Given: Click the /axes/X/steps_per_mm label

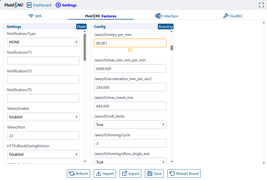Looking at the screenshot, I should click(x=113, y=35).
